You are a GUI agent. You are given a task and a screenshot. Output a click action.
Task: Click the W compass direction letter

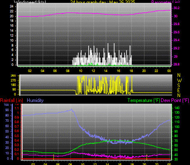point(179,80)
